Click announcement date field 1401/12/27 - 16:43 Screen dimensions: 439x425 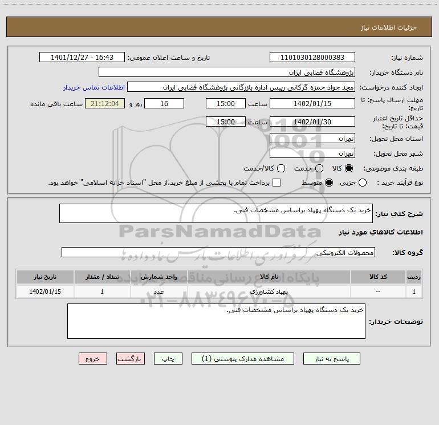pyautogui.click(x=82, y=57)
